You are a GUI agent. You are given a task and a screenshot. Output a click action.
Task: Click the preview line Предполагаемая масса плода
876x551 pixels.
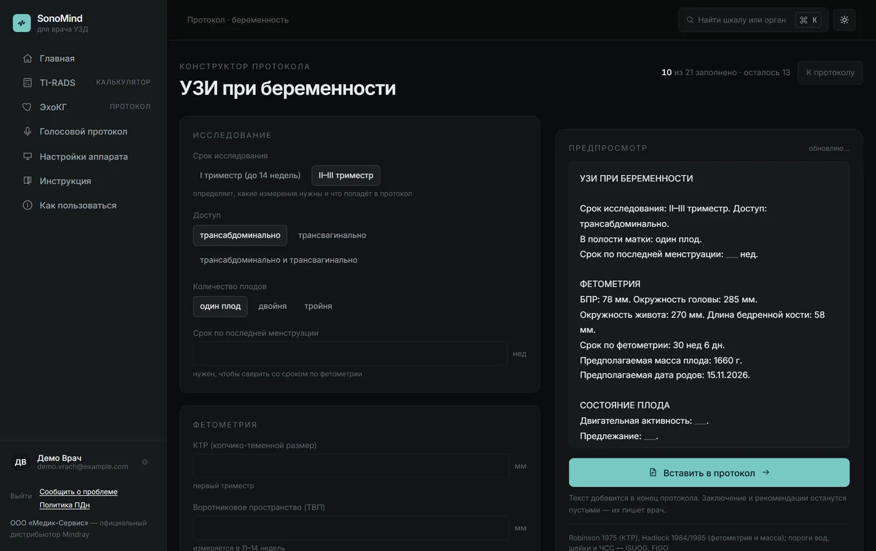point(661,360)
